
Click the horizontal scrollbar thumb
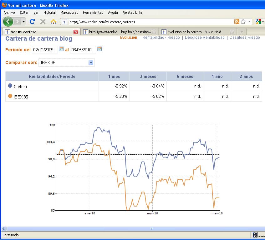(152, 229)
